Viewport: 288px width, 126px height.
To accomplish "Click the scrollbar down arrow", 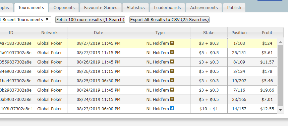I will (280, 110).
